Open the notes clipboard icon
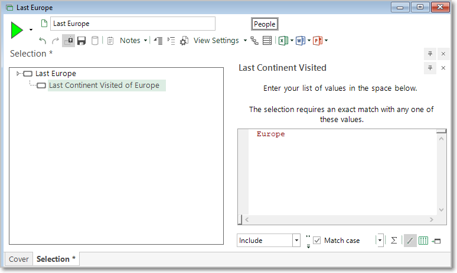The width and height of the screenshot is (457, 273). tap(110, 41)
